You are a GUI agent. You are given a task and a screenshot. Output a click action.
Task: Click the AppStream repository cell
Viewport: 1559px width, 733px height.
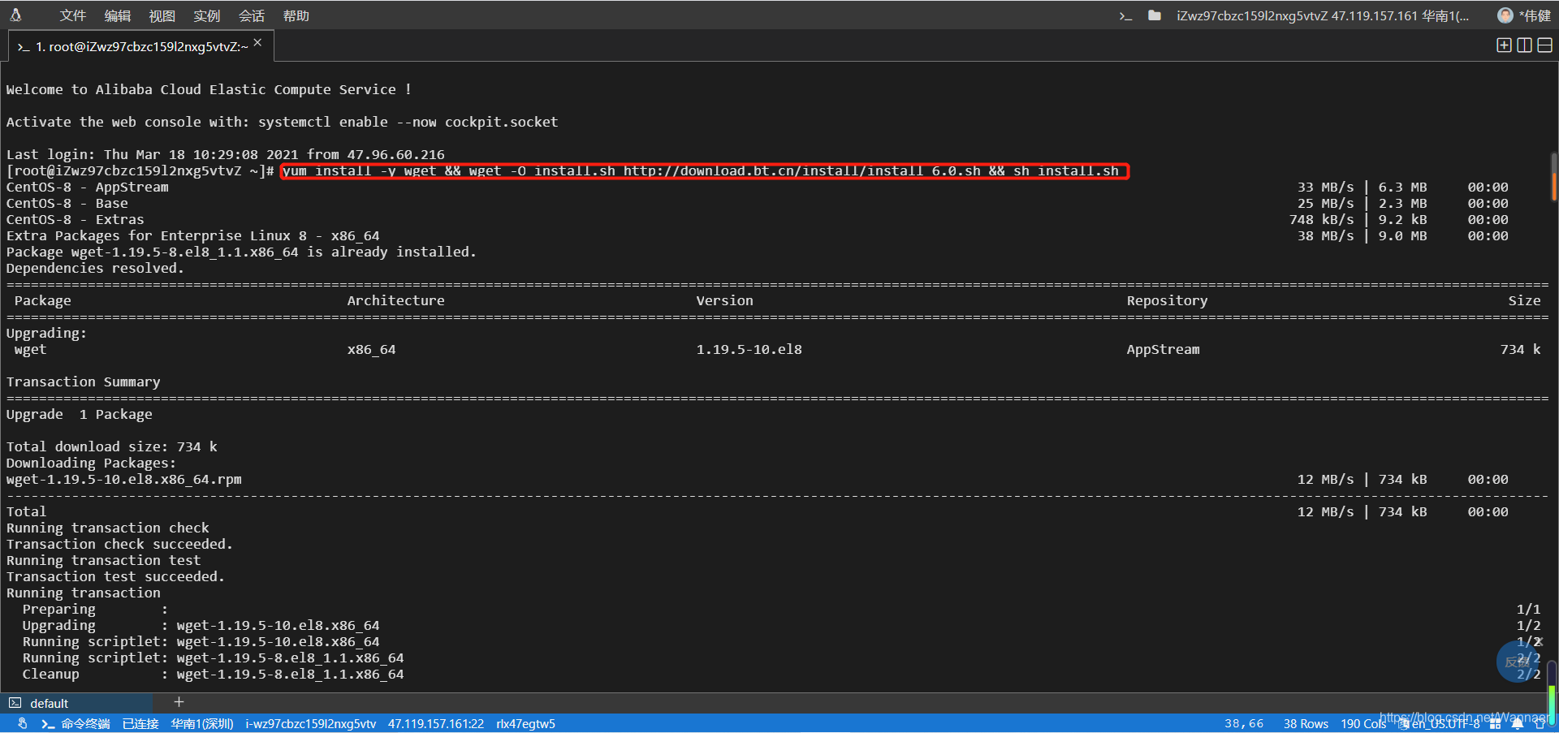(x=1163, y=349)
